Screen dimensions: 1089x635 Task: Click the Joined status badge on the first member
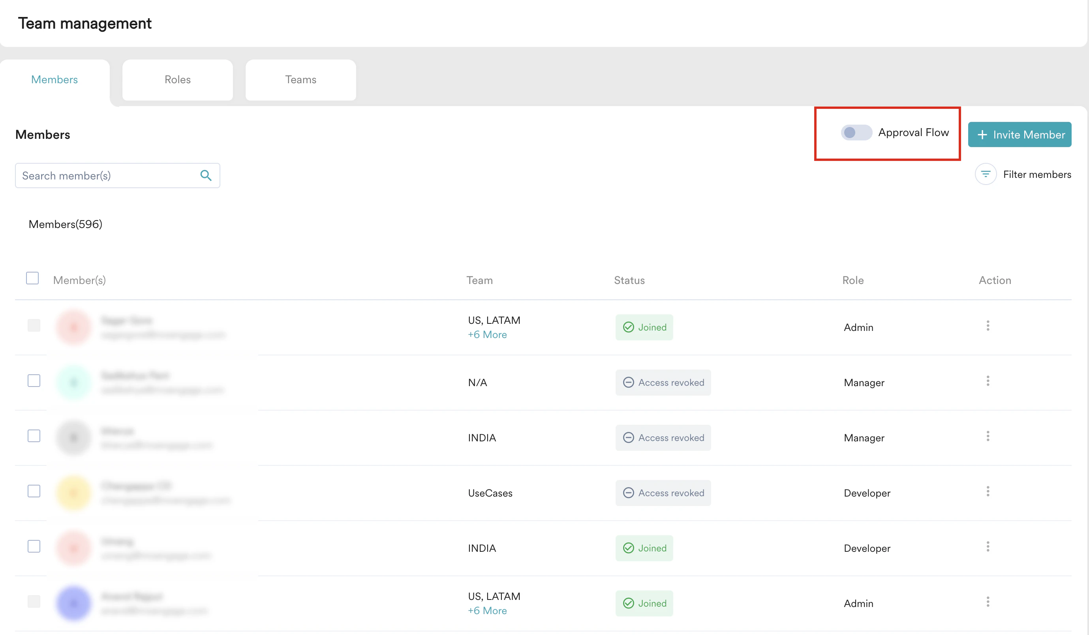click(644, 327)
